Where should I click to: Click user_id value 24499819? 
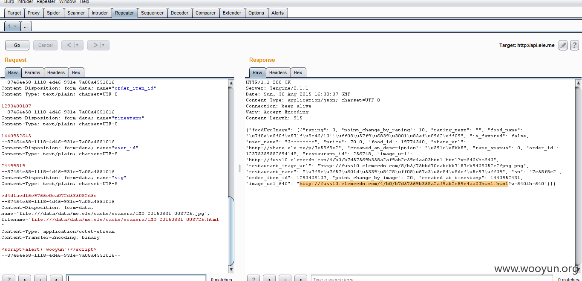point(13,166)
